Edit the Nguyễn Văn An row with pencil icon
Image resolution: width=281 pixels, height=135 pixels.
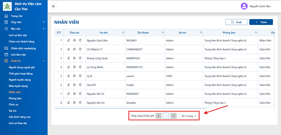click(x=69, y=103)
